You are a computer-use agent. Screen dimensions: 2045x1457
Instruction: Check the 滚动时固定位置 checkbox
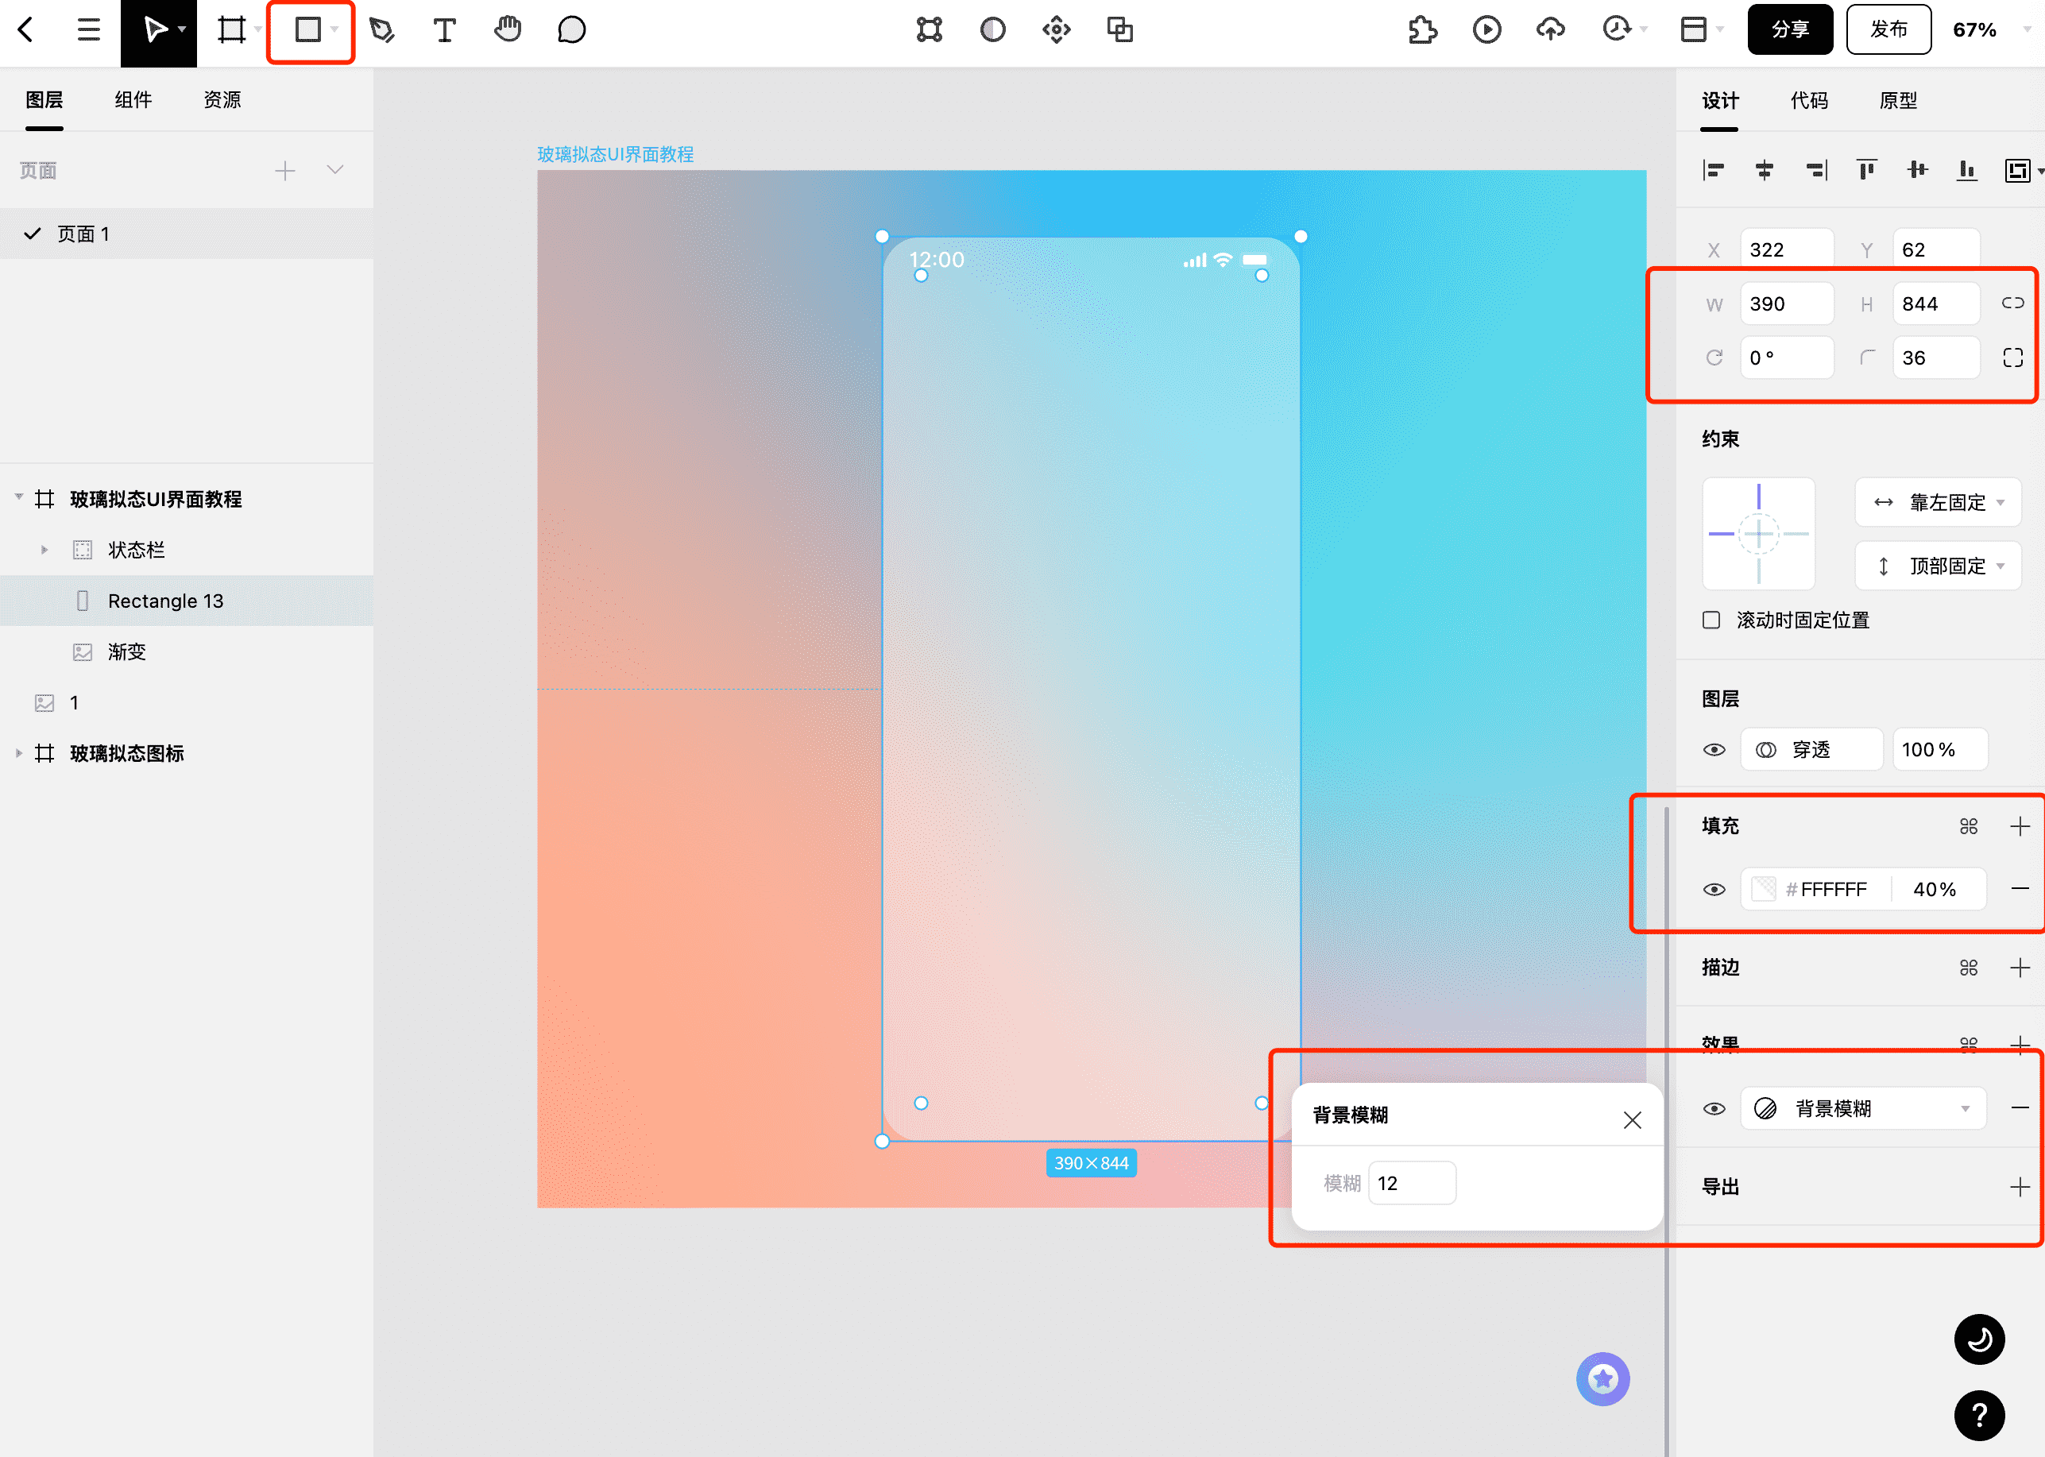1711,620
